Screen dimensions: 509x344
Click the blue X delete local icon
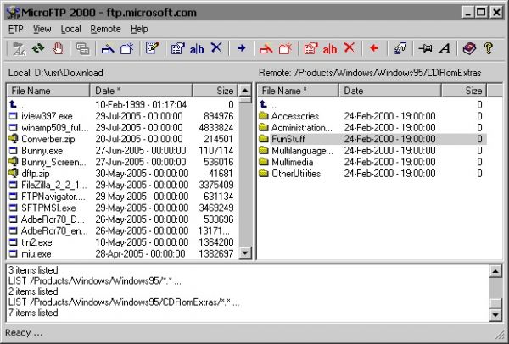click(x=216, y=48)
